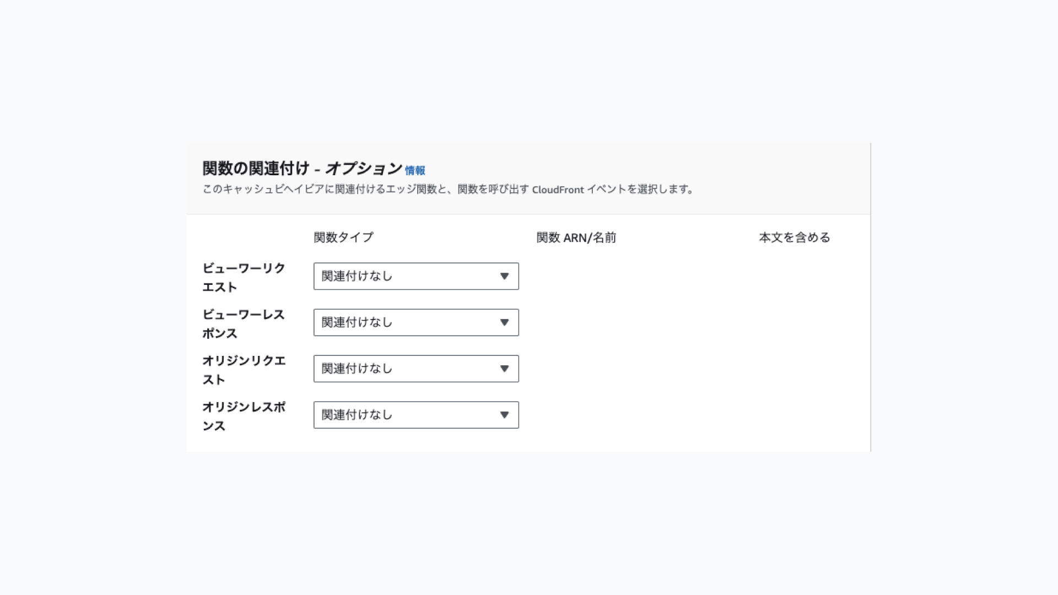The width and height of the screenshot is (1058, 595).
Task: Open the 情報 info link
Action: 415,171
